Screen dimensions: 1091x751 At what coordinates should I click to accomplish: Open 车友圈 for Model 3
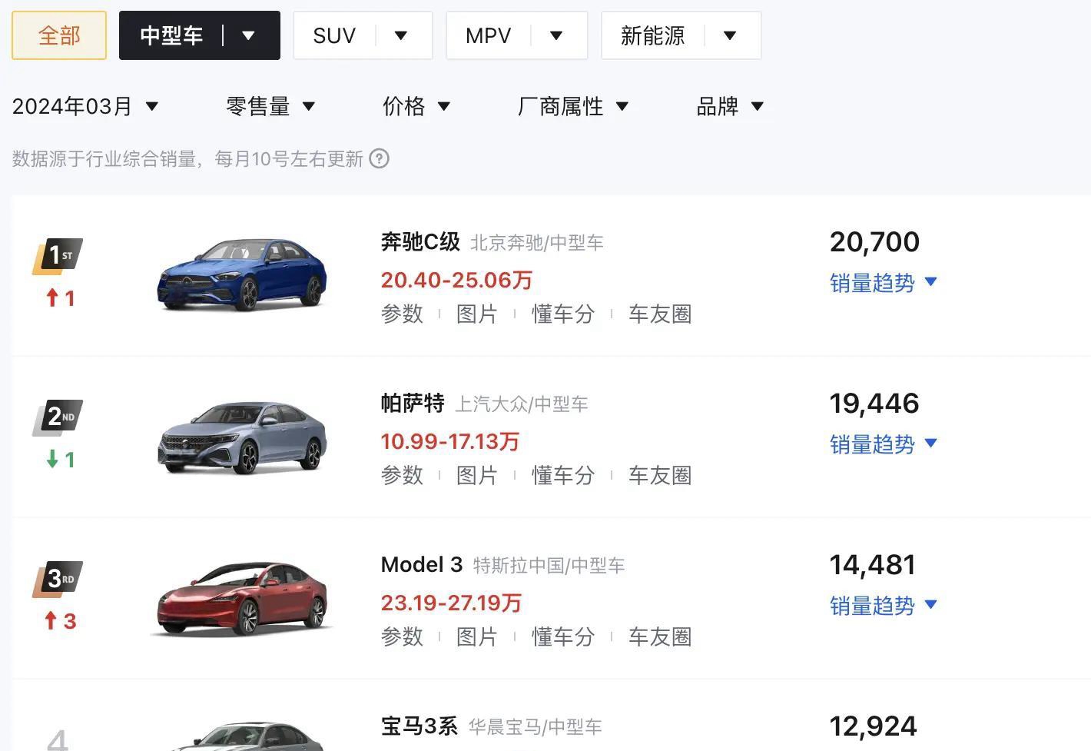[660, 636]
